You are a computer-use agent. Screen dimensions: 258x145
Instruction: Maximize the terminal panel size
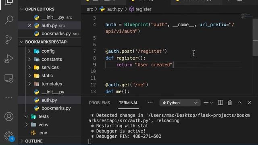[239, 103]
